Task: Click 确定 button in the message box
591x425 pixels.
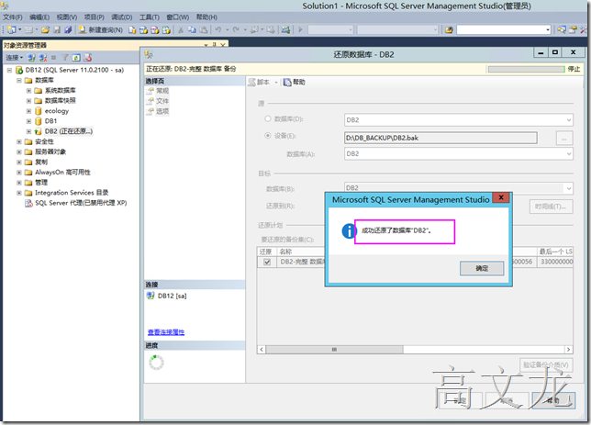Action: click(482, 268)
